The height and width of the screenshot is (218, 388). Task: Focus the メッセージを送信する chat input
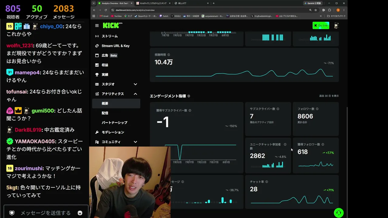pos(45,213)
